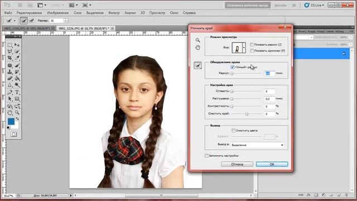This screenshot has height=201, width=357.
Task: Click Zoom tool in Refine Edge dialog
Action: [197, 40]
